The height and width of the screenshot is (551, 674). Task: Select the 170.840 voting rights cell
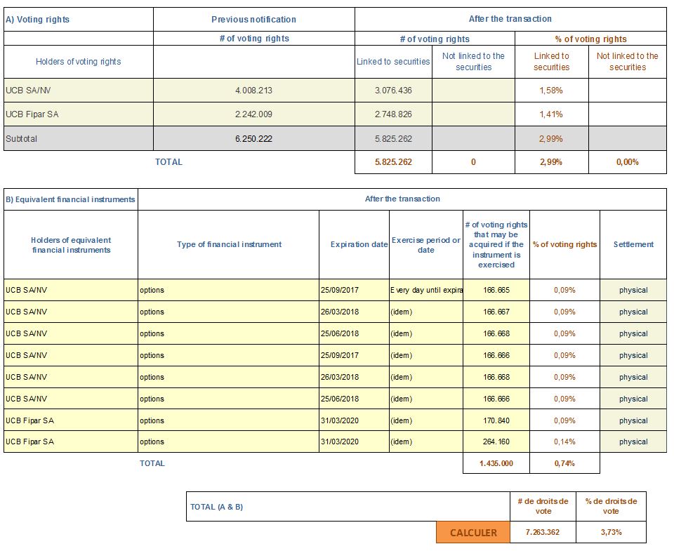pos(496,420)
